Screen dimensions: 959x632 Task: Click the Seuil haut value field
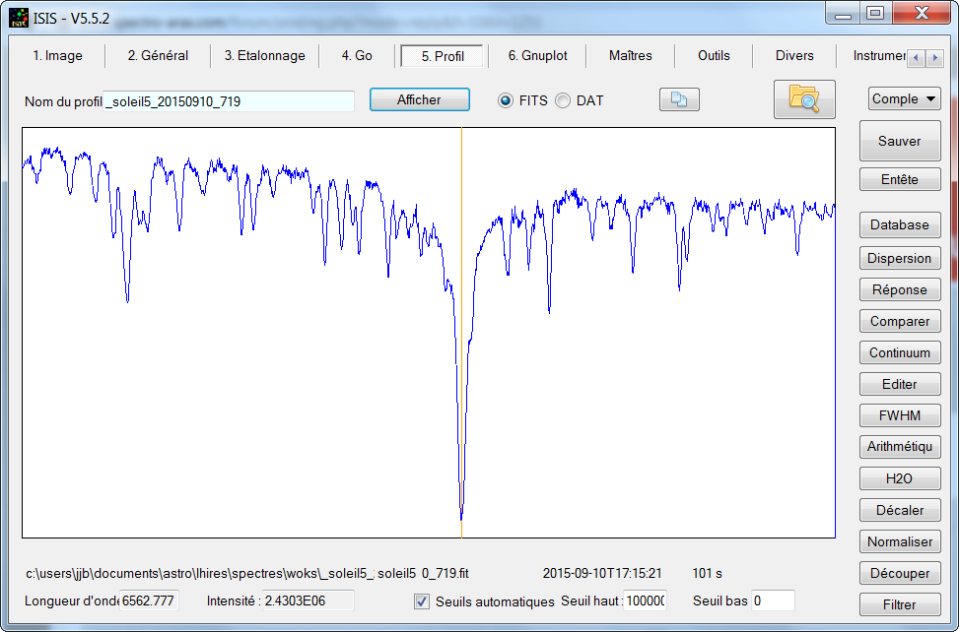tap(645, 600)
